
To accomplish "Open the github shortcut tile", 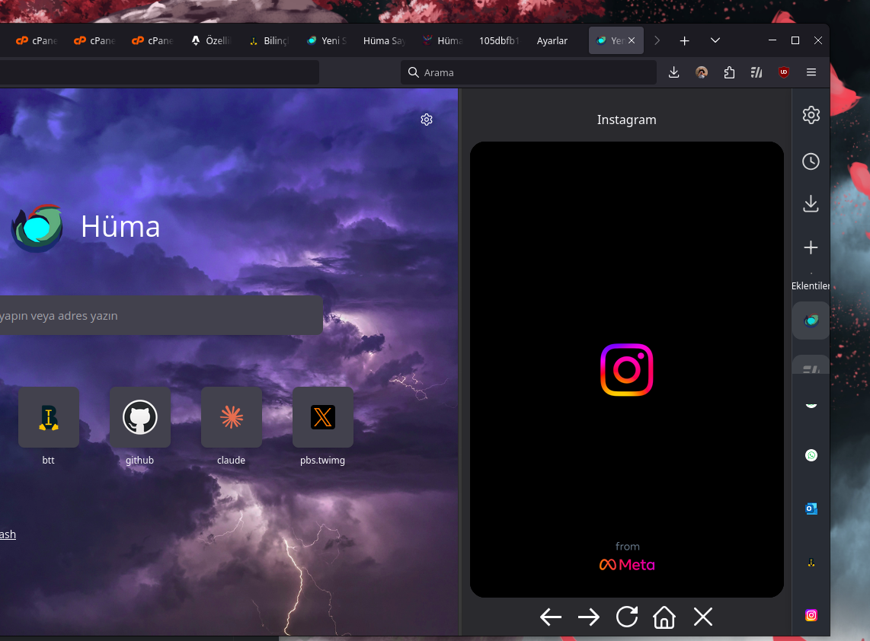I will [140, 417].
